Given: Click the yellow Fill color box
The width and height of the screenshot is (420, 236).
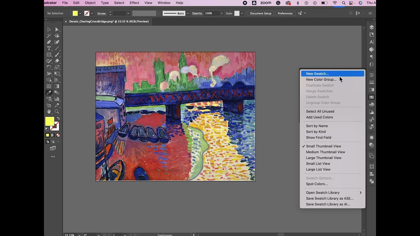Looking at the screenshot, I should (50, 121).
